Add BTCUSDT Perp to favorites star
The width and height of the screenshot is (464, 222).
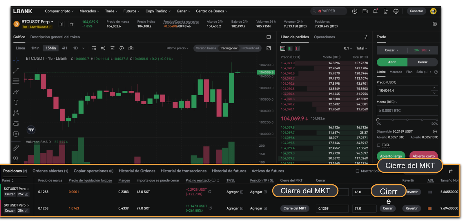point(72,24)
